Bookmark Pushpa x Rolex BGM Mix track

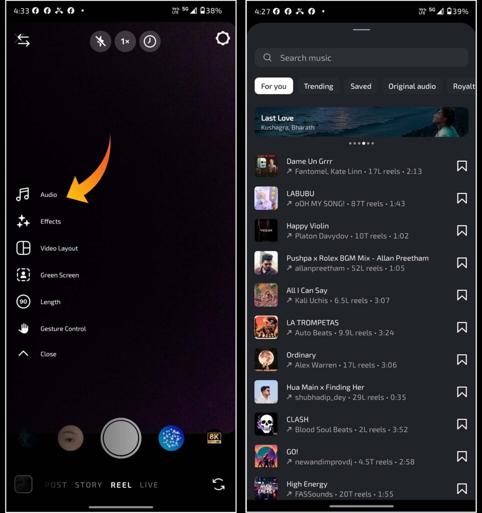[x=462, y=263]
